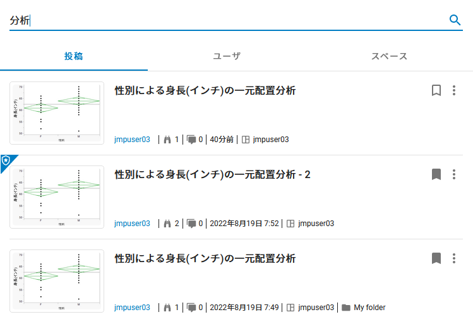Click the search magnifier icon
The height and width of the screenshot is (336, 473).
click(x=455, y=20)
